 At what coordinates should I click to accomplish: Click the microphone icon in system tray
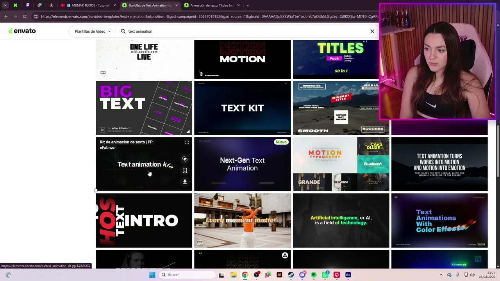(458, 275)
